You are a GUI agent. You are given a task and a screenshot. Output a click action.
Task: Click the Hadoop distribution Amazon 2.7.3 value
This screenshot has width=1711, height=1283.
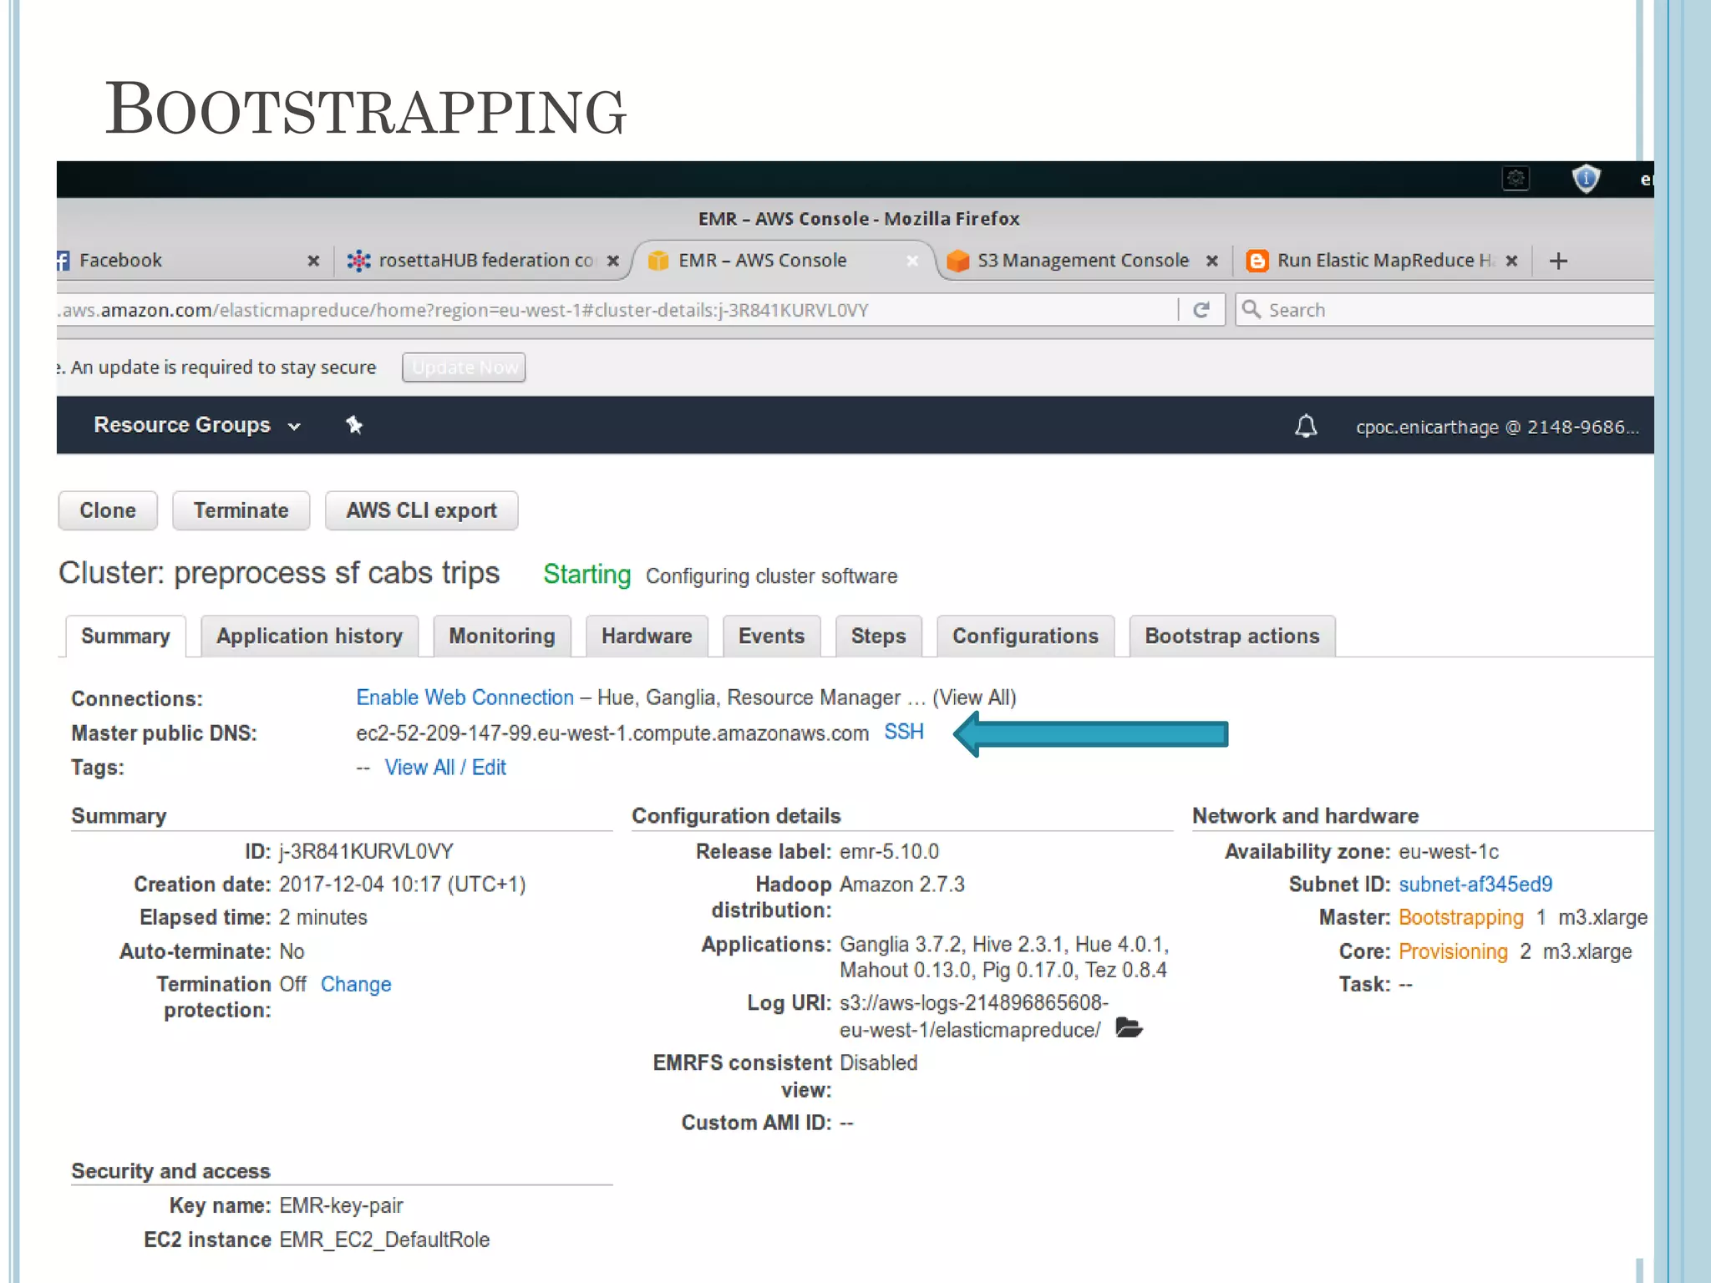(x=901, y=885)
